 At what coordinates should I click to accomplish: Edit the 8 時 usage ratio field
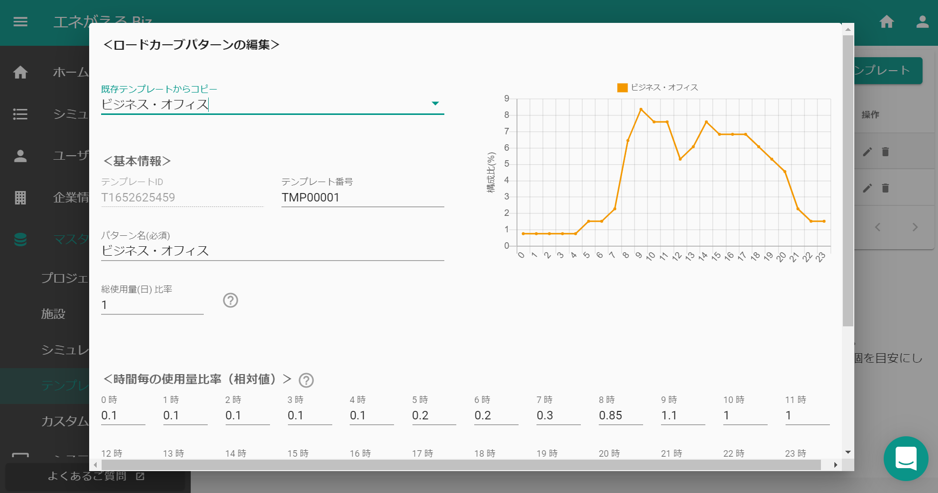[x=620, y=416]
